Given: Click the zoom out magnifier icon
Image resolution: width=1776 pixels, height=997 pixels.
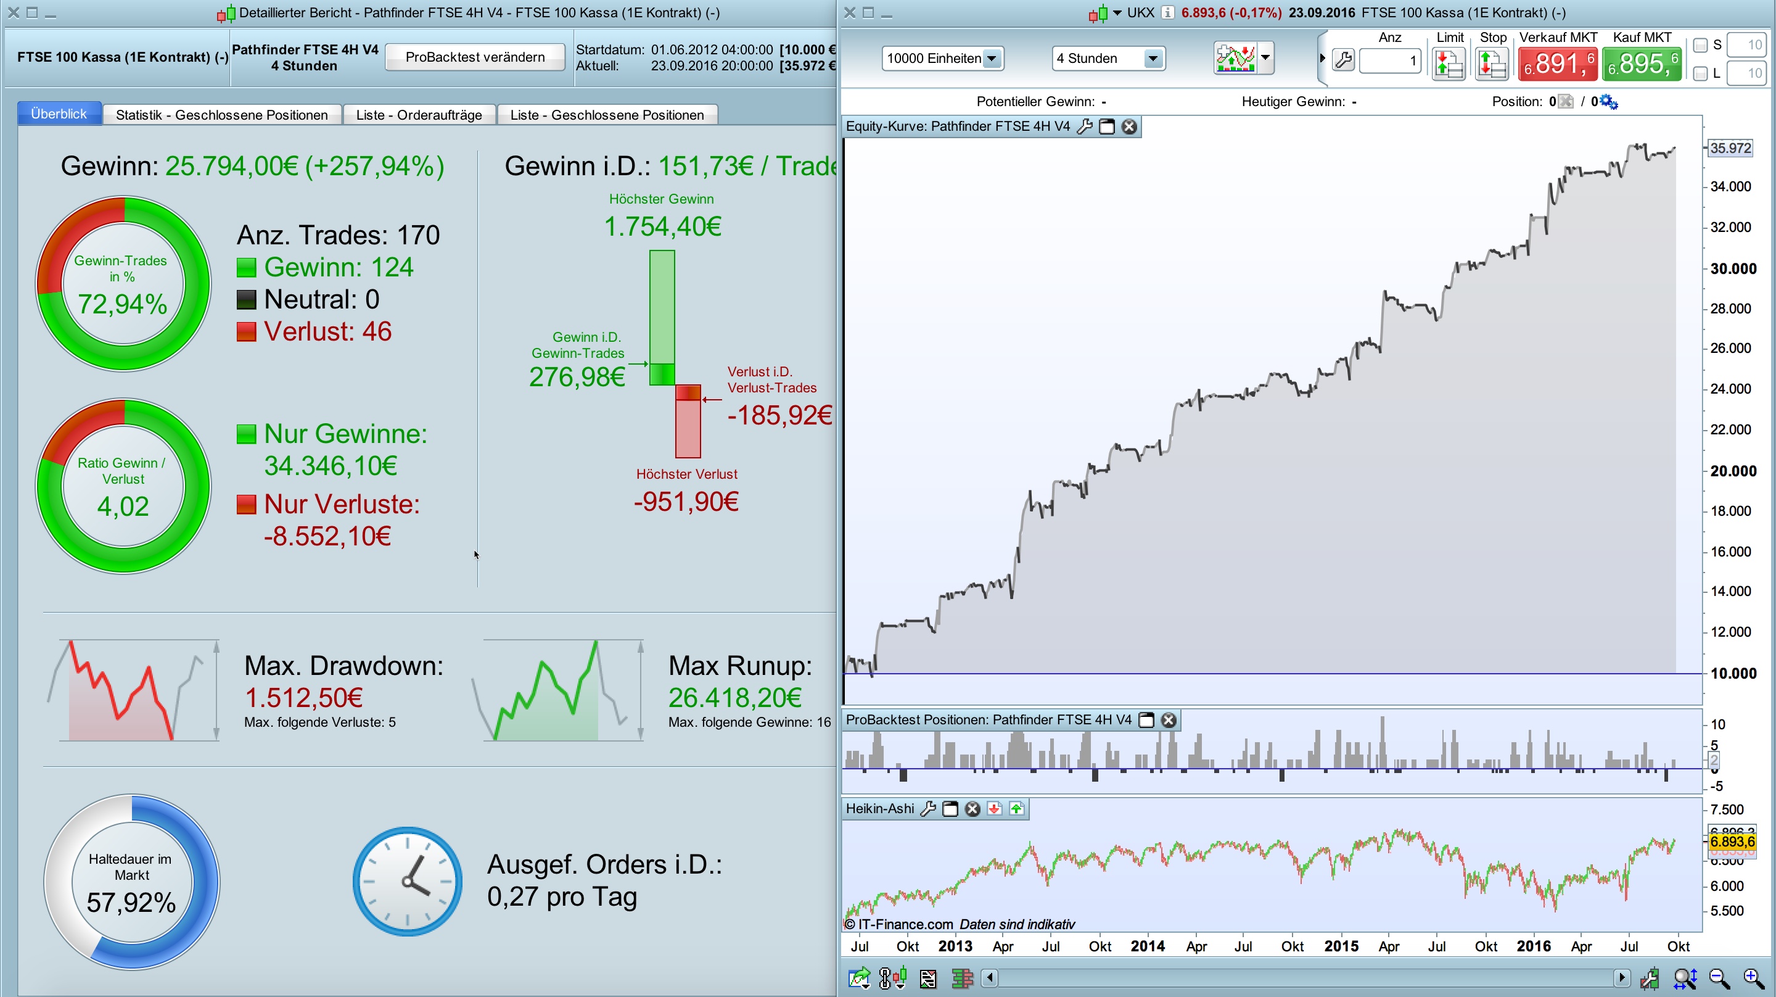Looking at the screenshot, I should coord(1719,978).
